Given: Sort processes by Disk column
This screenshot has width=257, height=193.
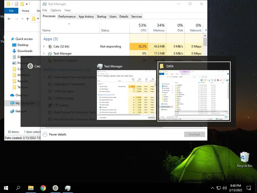Looking at the screenshot, I should [175, 28].
